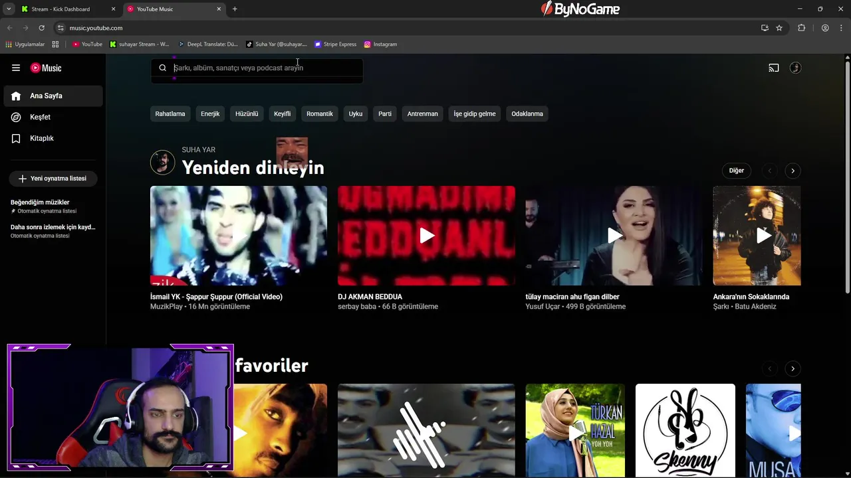851x478 pixels.
Task: View site information icon
Action: [x=61, y=28]
